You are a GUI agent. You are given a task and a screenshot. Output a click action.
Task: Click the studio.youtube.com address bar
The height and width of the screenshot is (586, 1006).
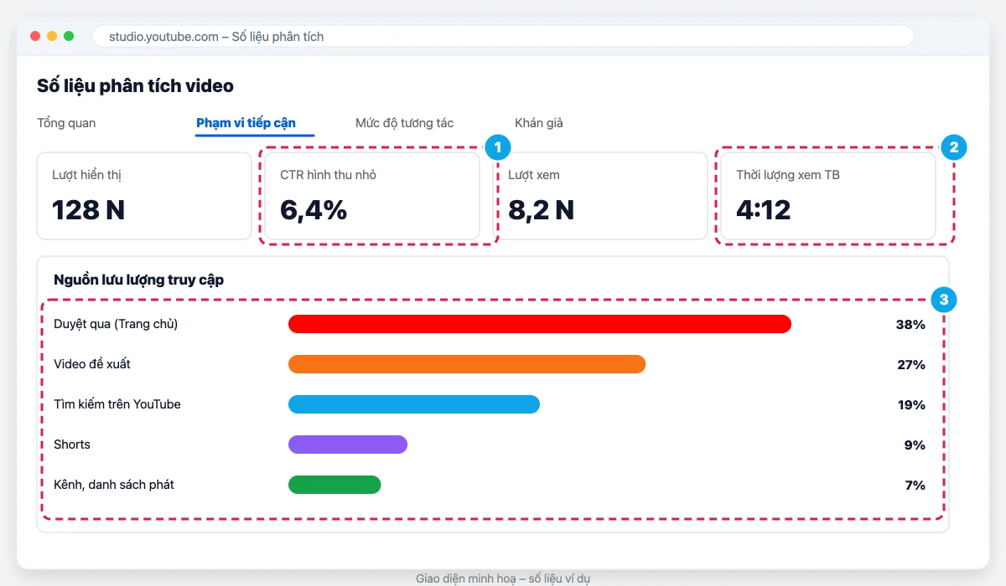503,37
